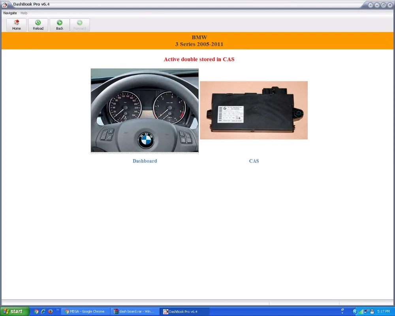Open the Help menu
The image size is (395, 316).
pos(24,13)
